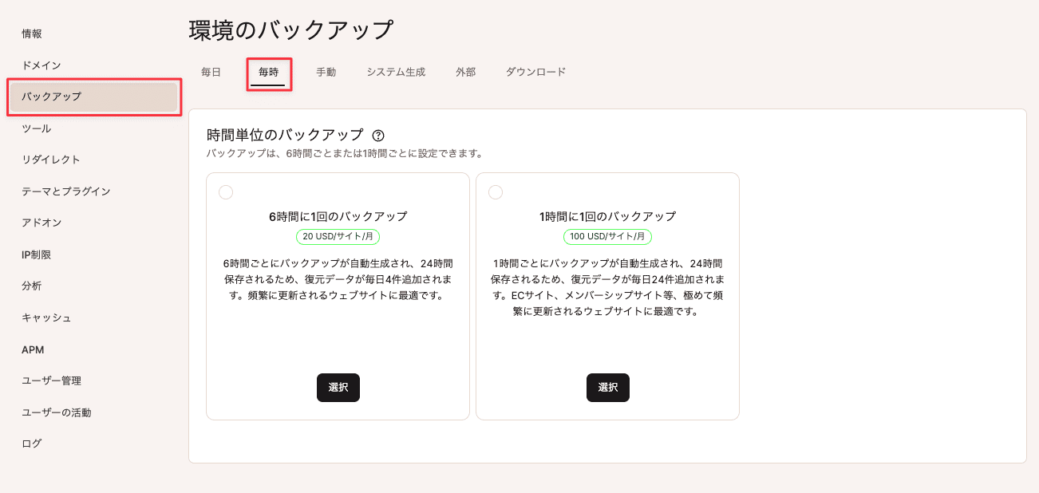Image resolution: width=1039 pixels, height=493 pixels.
Task: Navigate to リダイレクト settings
Action: tap(49, 160)
